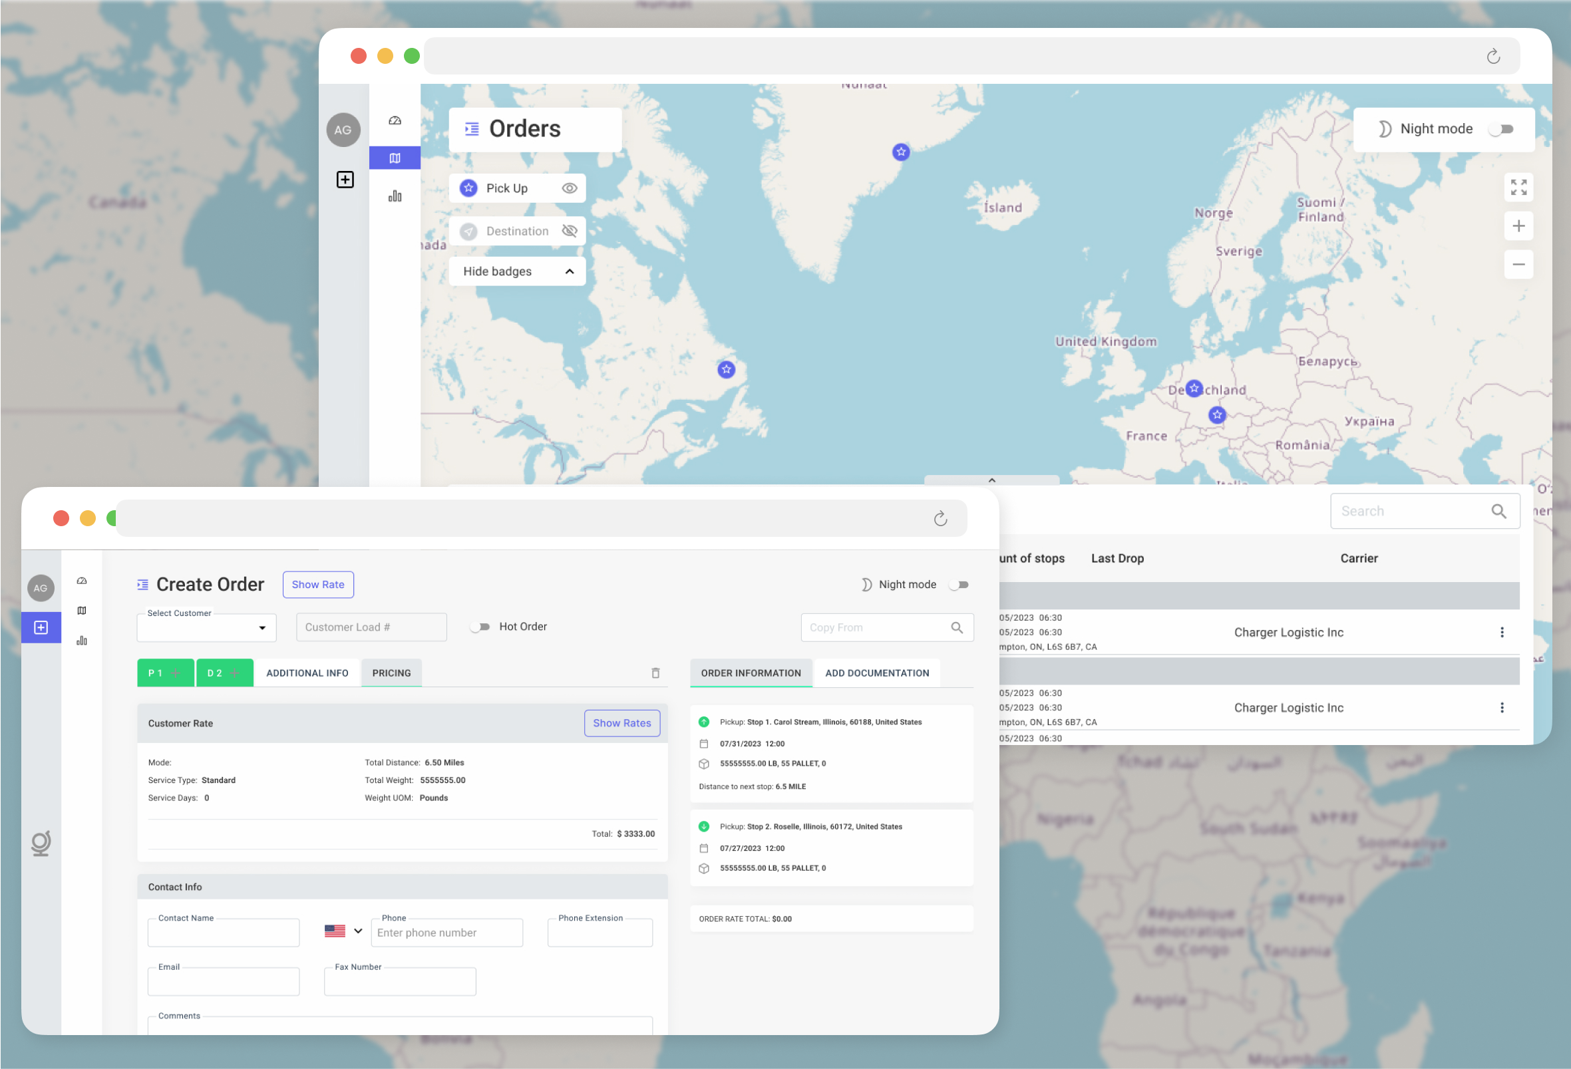Open the statistics bar chart icon in Orders sidebar
Screen dimensions: 1571x1069
tap(395, 196)
